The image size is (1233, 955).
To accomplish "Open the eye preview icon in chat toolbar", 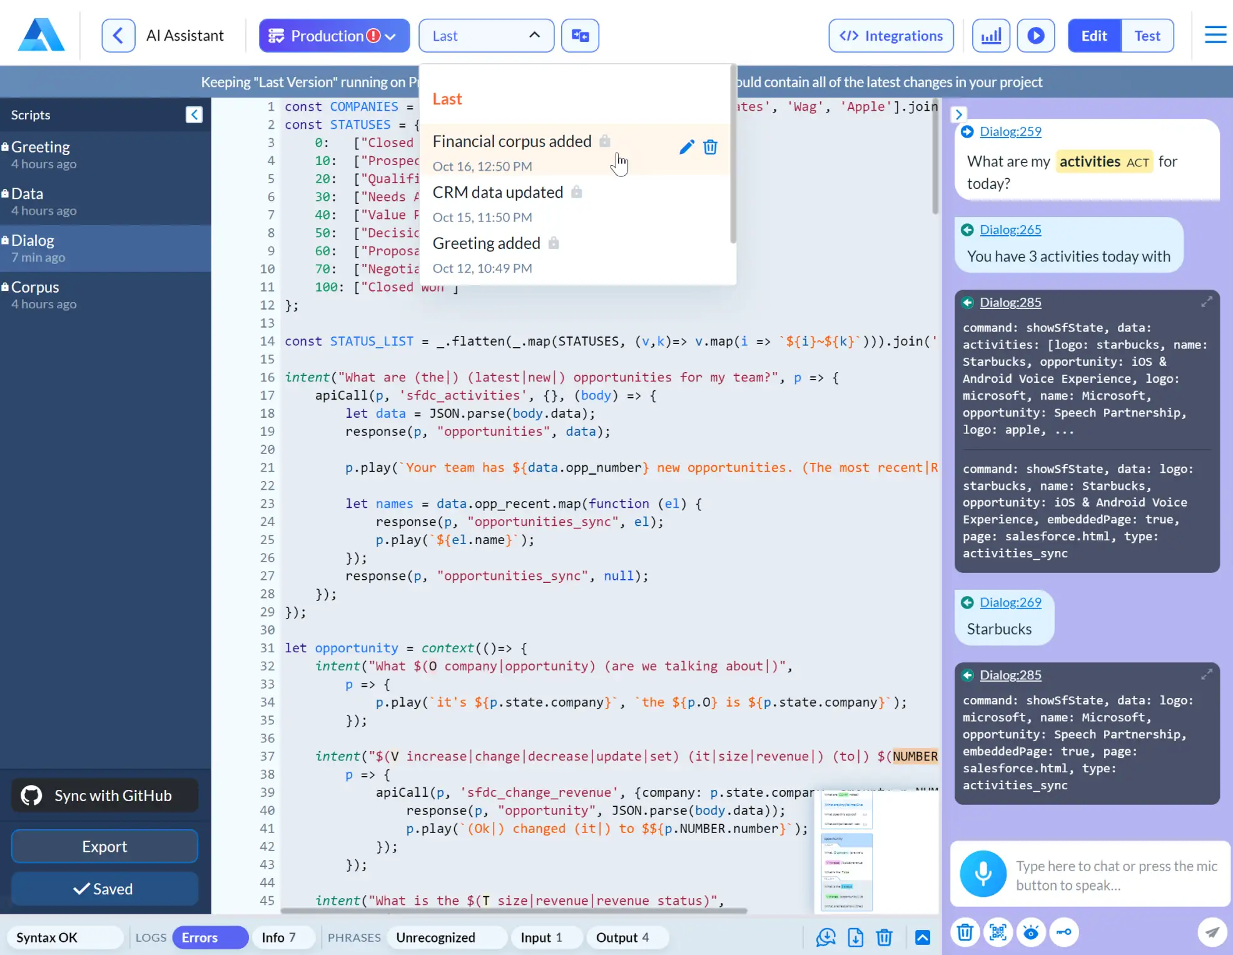I will click(x=1031, y=932).
